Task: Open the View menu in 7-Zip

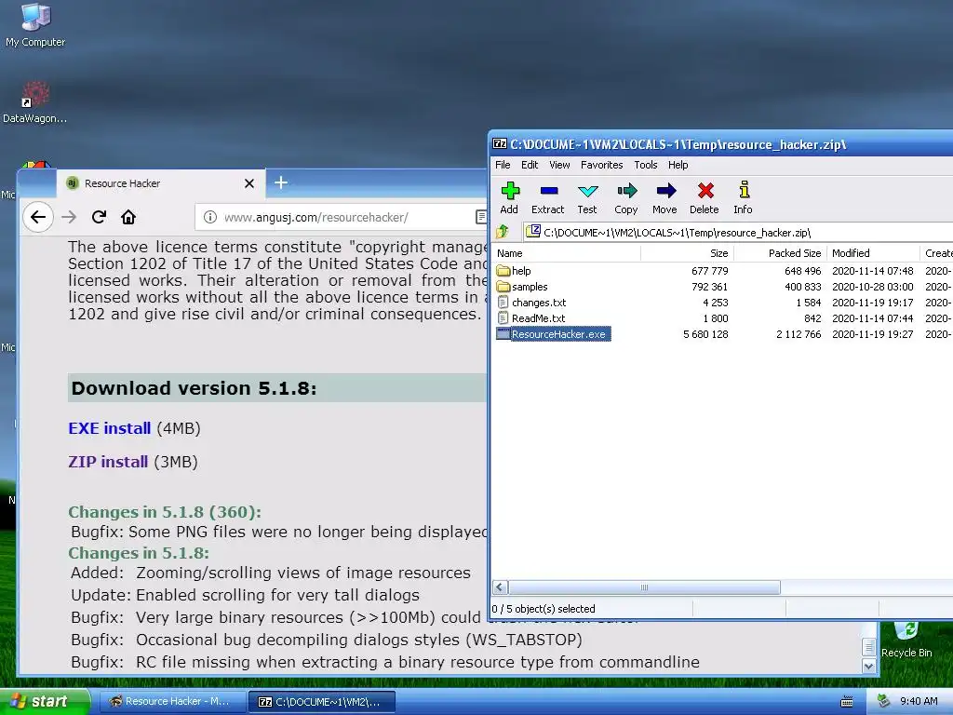Action: 559,165
